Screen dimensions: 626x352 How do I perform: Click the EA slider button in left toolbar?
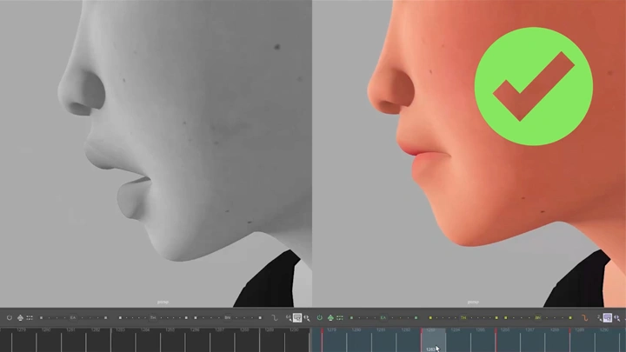tap(73, 318)
